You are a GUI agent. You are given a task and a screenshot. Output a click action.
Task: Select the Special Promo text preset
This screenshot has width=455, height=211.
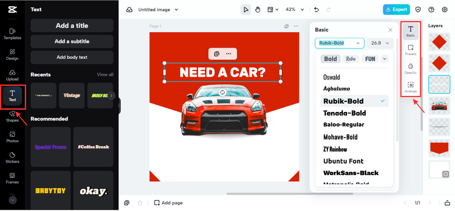click(50, 147)
